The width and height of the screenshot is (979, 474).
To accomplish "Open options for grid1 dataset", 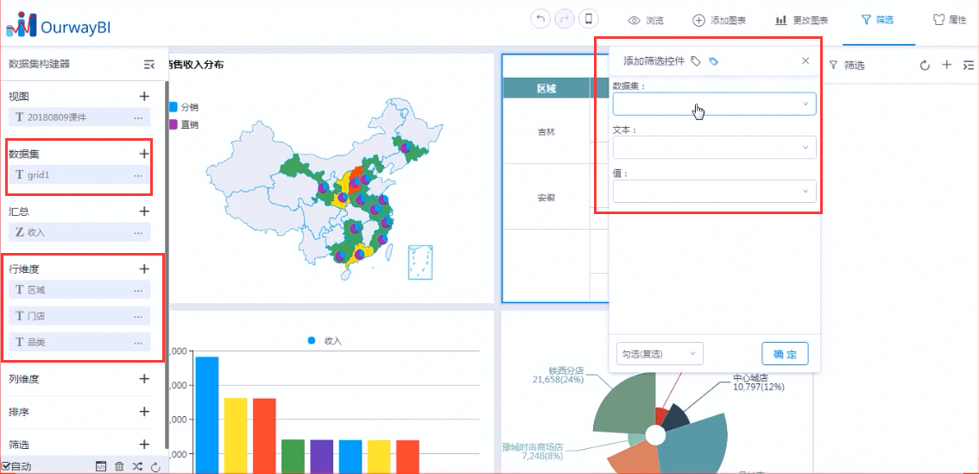I will [x=138, y=175].
